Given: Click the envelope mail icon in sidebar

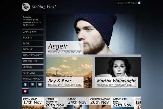Looking at the screenshot, I should [40, 84].
